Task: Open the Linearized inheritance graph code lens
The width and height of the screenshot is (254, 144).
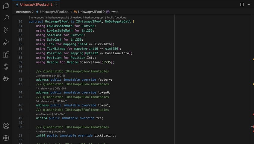Action: point(87,17)
